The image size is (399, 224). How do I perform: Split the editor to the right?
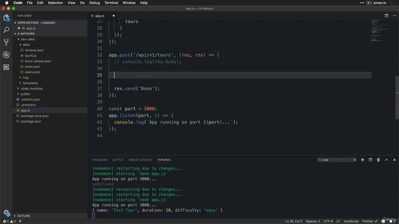pos(387,16)
